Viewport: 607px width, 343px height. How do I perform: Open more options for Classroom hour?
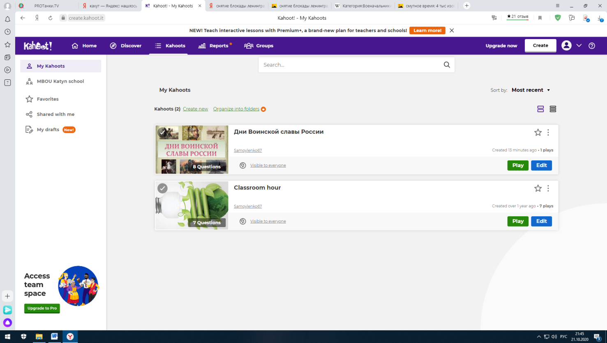pyautogui.click(x=548, y=188)
